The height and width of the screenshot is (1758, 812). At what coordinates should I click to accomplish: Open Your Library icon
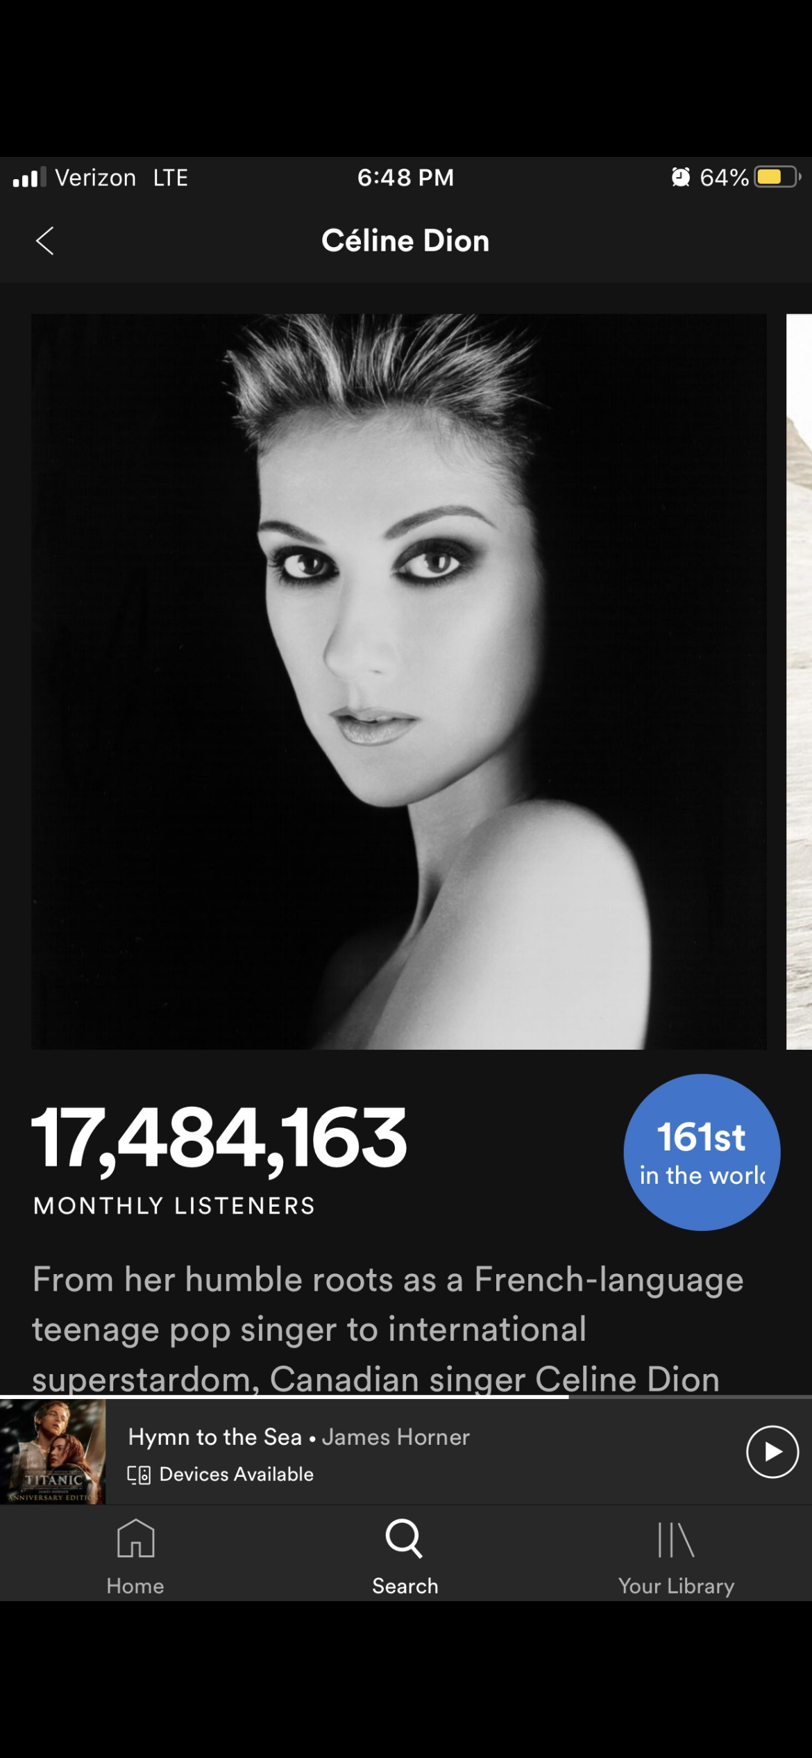[676, 1539]
